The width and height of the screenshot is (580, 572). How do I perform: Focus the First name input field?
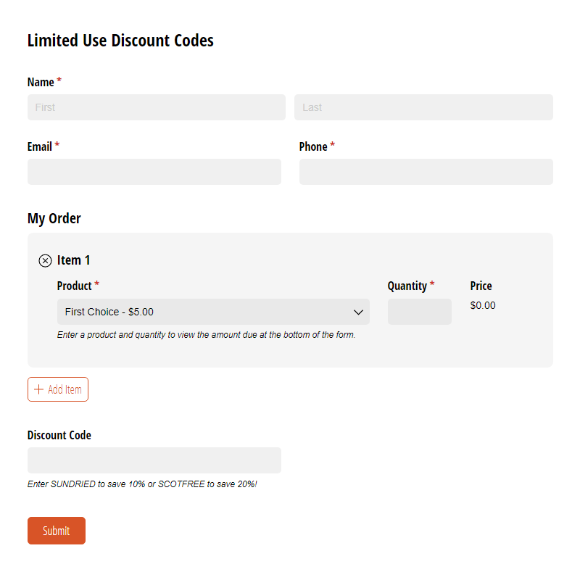[x=157, y=107]
